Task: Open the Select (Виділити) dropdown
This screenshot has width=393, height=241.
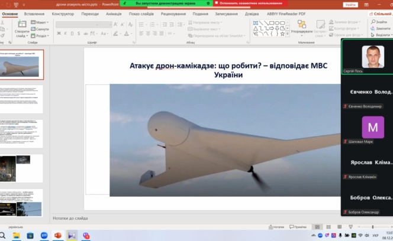Action: click(x=378, y=34)
